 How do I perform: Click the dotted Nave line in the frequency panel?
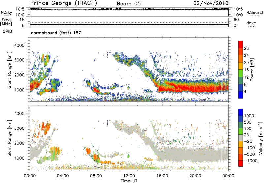click(x=129, y=23)
